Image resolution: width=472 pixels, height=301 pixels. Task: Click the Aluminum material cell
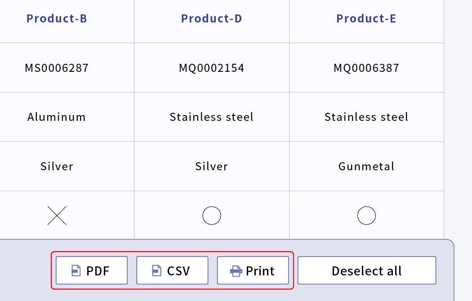tap(57, 117)
